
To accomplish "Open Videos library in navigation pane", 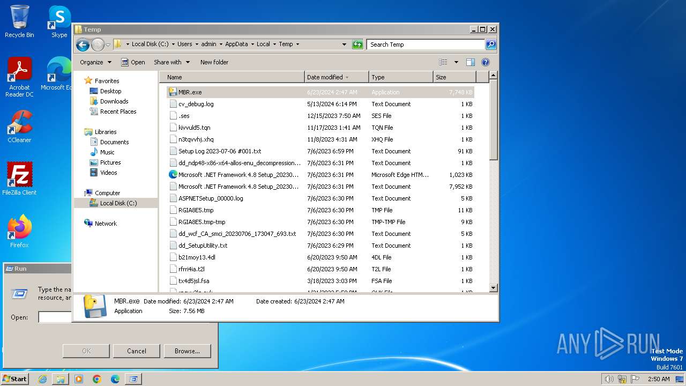I will tap(108, 173).
